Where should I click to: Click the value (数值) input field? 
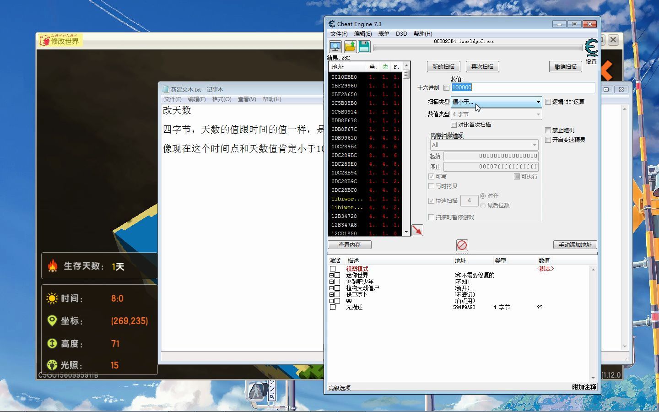point(523,87)
